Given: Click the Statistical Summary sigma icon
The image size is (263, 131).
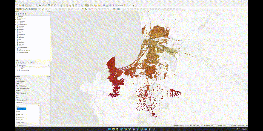Looking at the screenshot, I should tap(113, 5).
